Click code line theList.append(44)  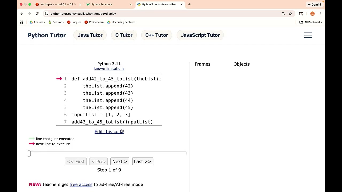108,101
